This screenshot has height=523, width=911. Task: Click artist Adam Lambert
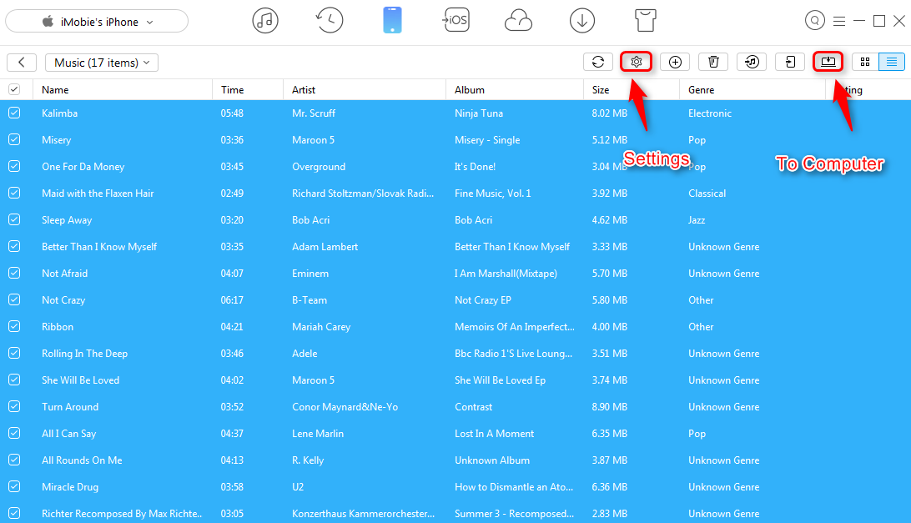325,246
